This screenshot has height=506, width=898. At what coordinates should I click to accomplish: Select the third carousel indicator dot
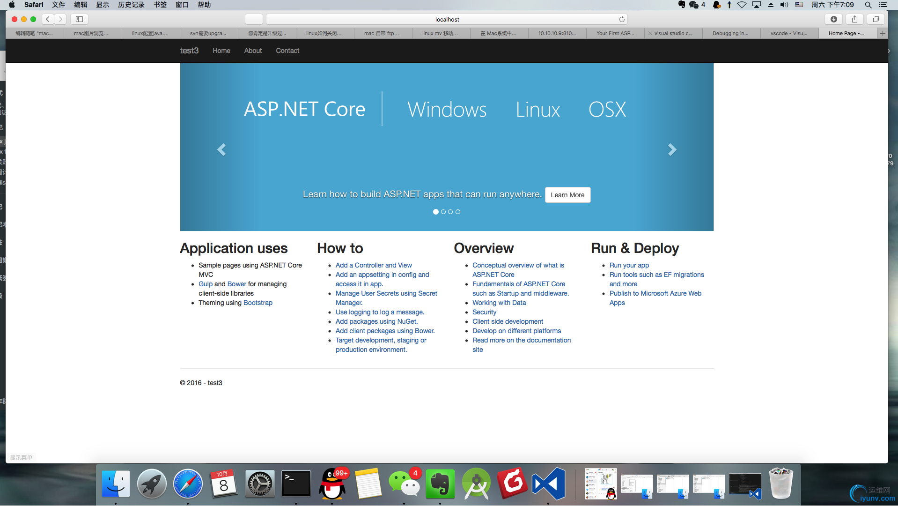[x=450, y=212]
